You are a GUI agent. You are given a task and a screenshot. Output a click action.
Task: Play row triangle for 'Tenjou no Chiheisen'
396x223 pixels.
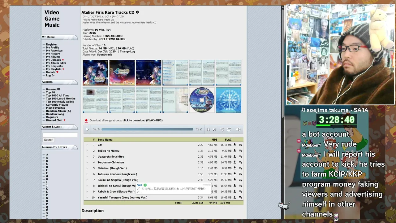click(87, 163)
